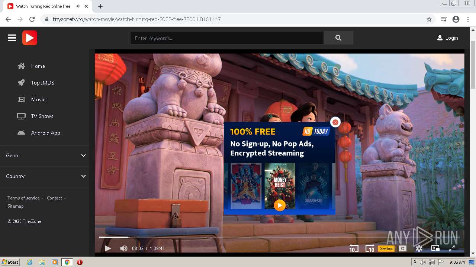
Task: Close the HD Today ad popup
Action: (335, 122)
